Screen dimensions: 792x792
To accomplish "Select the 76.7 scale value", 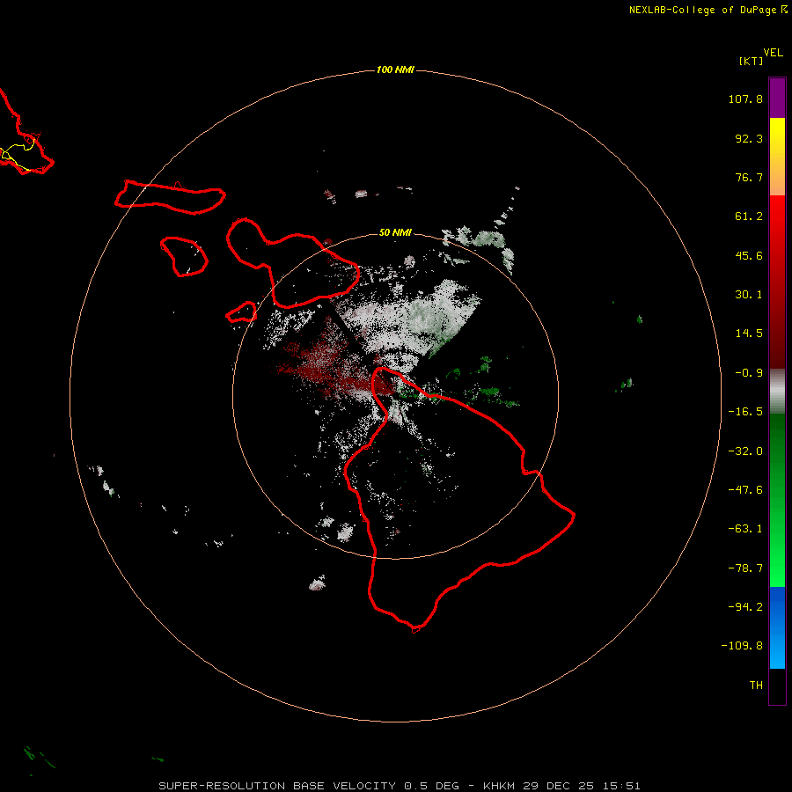I will tap(749, 177).
